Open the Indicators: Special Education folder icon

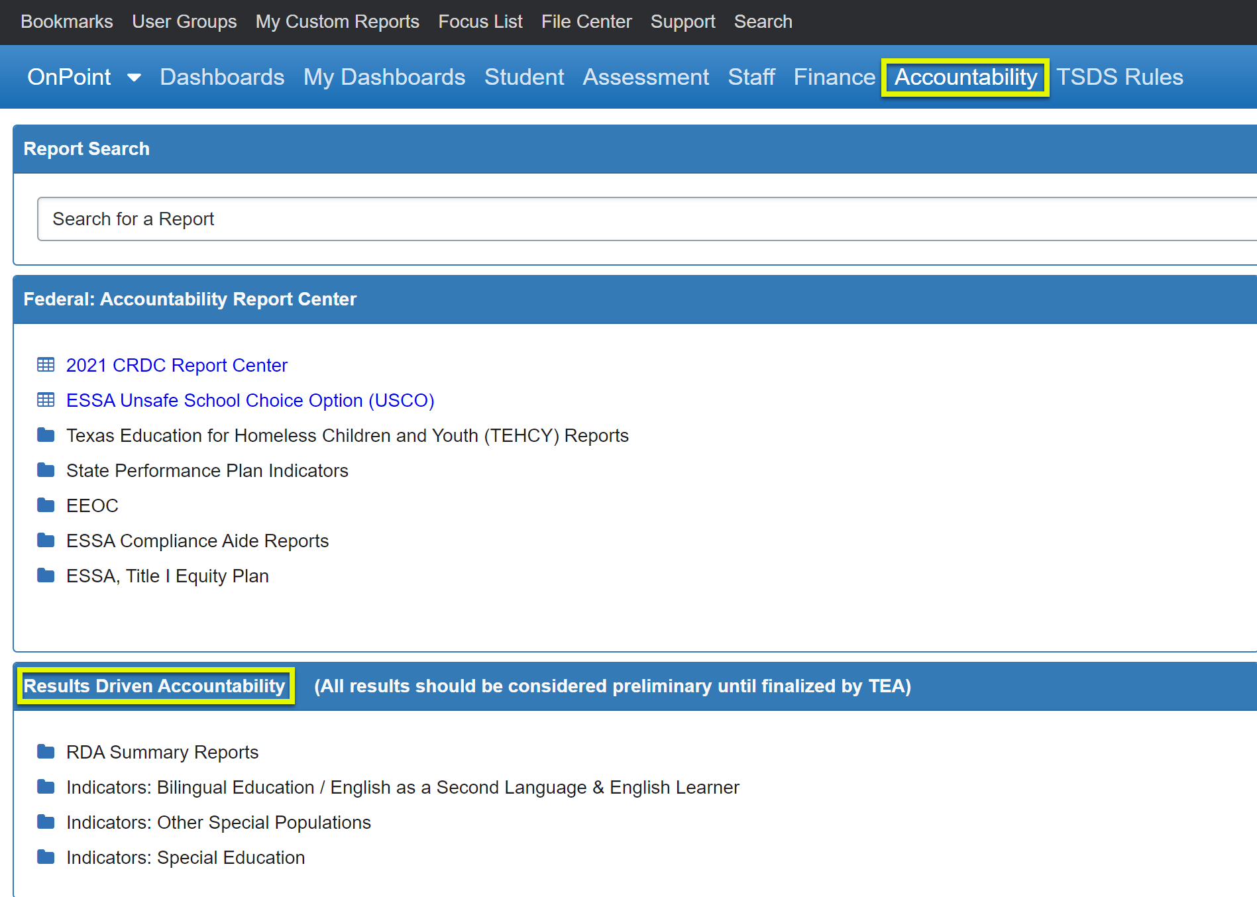tap(45, 857)
